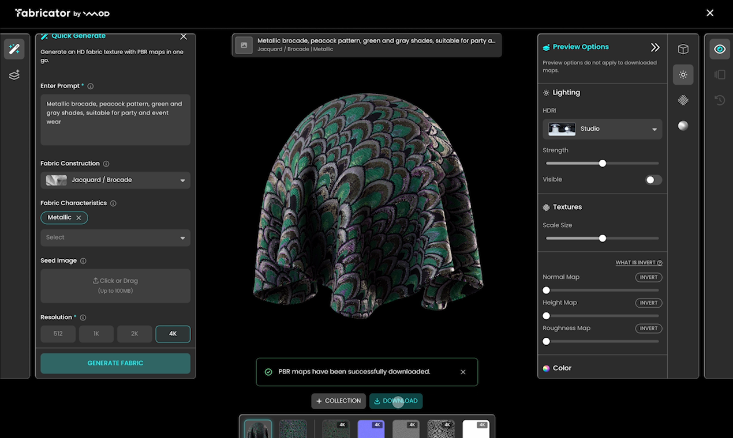Click the info icon next to Fabric Characteristics
This screenshot has width=733, height=438.
point(113,203)
